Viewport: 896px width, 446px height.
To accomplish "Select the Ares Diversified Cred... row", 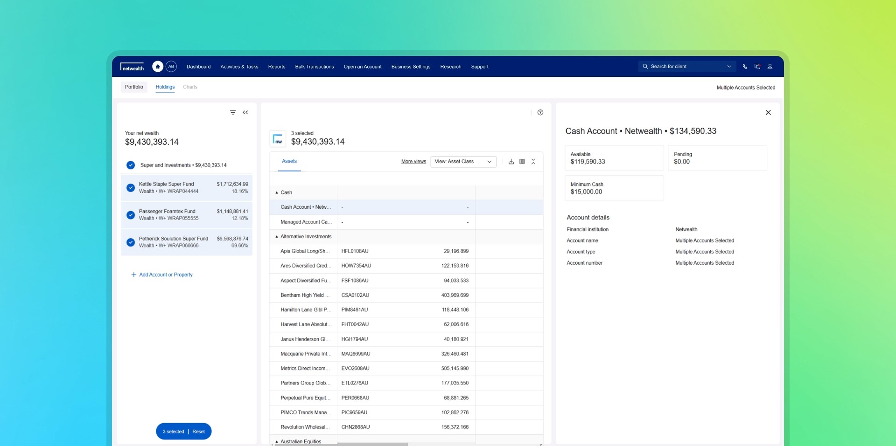I will [x=406, y=266].
